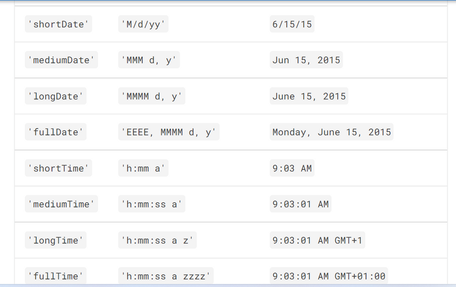
Task: Select the 'M/d/yy' pattern code
Action: [x=143, y=24]
